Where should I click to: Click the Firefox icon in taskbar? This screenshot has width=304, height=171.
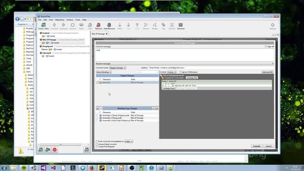coord(92,168)
